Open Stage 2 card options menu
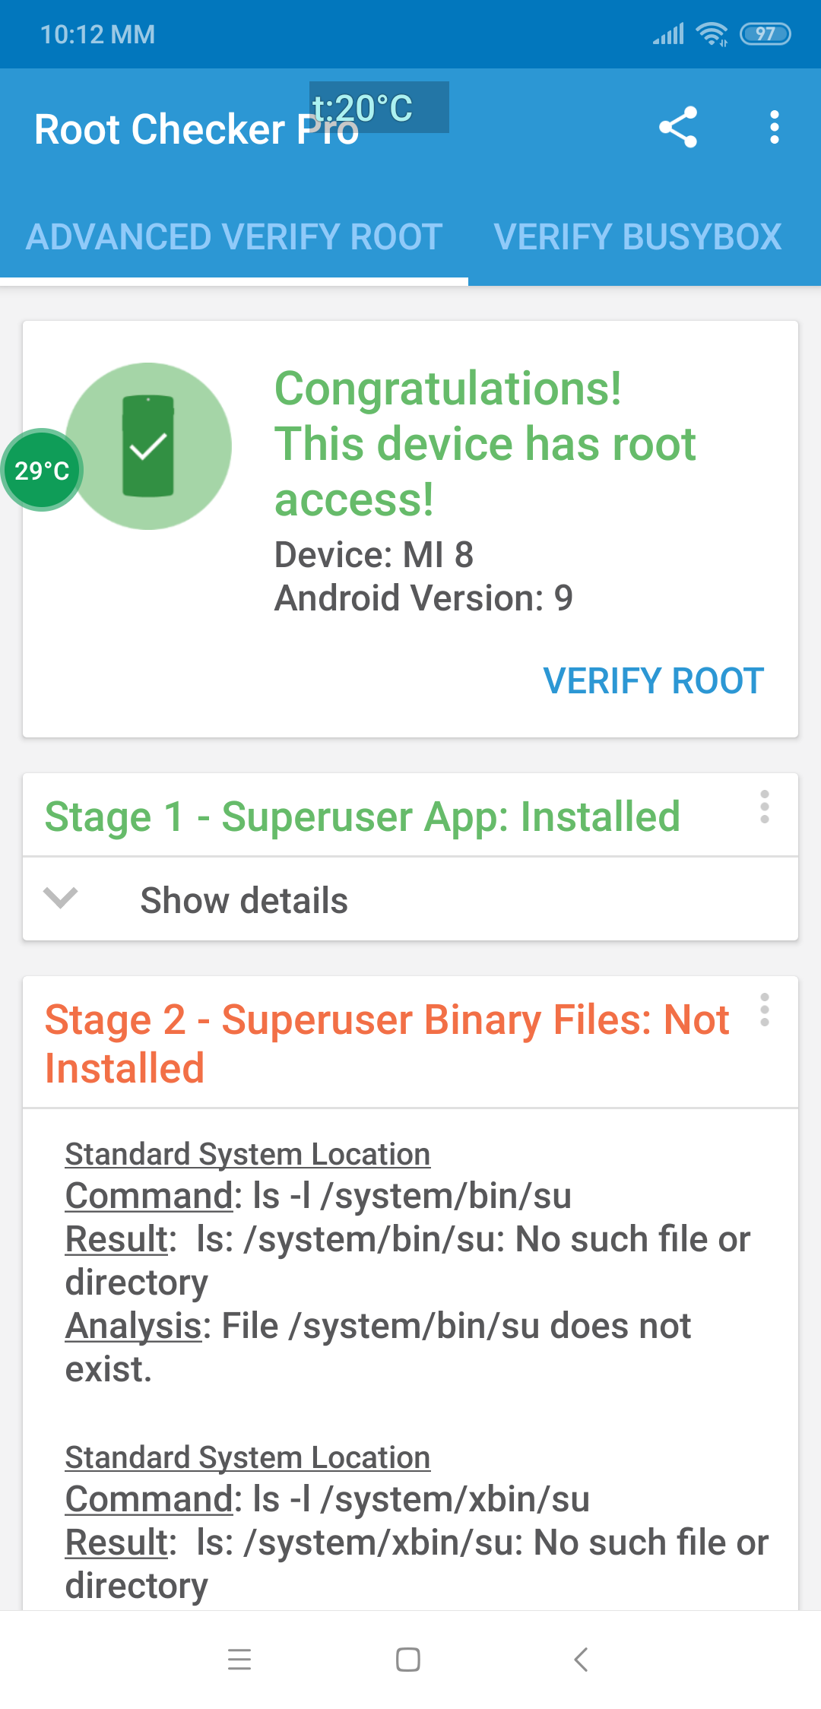821x1709 pixels. click(764, 1010)
